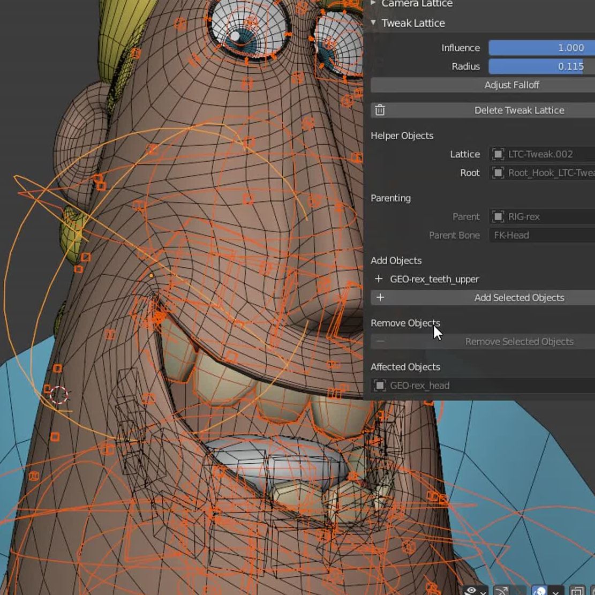Image resolution: width=595 pixels, height=595 pixels.
Task: Open the overlays dropdown arrow
Action: pos(555,591)
